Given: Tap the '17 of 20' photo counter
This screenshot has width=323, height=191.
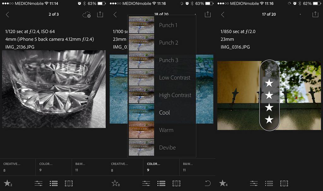Looking at the screenshot, I should [x=269, y=14].
